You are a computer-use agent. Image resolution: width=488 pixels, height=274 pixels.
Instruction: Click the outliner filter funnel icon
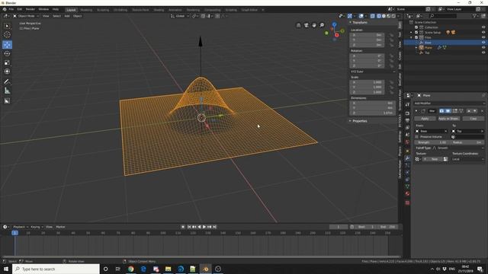(x=474, y=15)
